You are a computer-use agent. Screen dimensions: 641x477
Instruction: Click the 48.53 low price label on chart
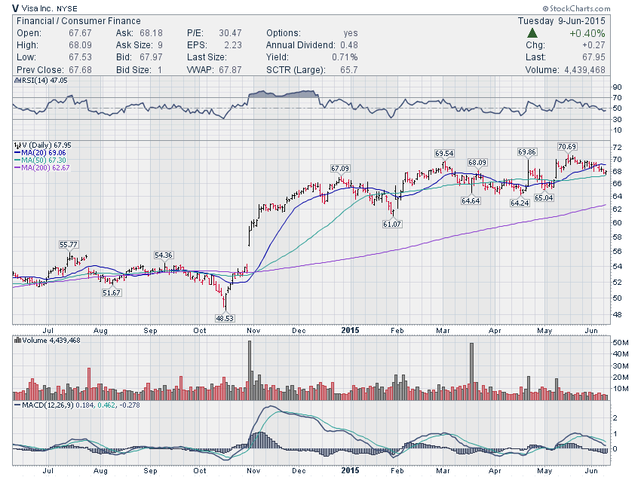[225, 318]
